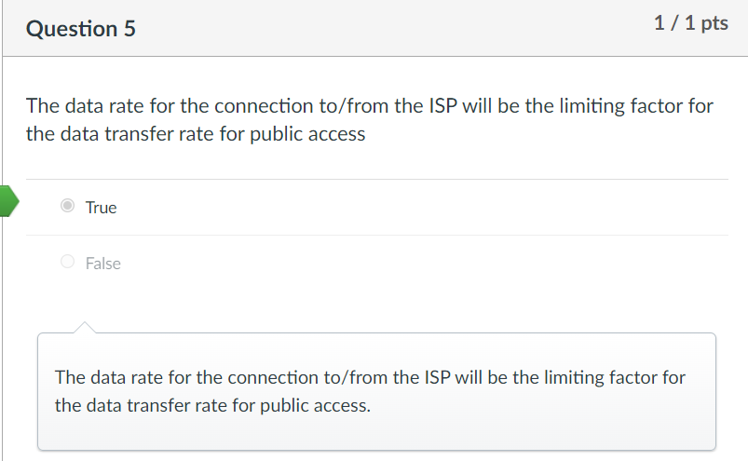The image size is (748, 461).
Task: Click the number 5 in Question heading
Action: point(129,29)
